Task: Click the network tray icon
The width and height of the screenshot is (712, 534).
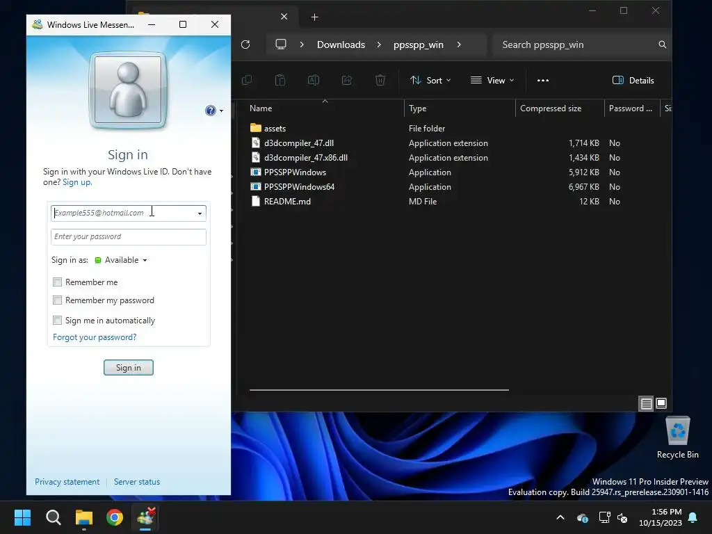Action: (x=604, y=517)
